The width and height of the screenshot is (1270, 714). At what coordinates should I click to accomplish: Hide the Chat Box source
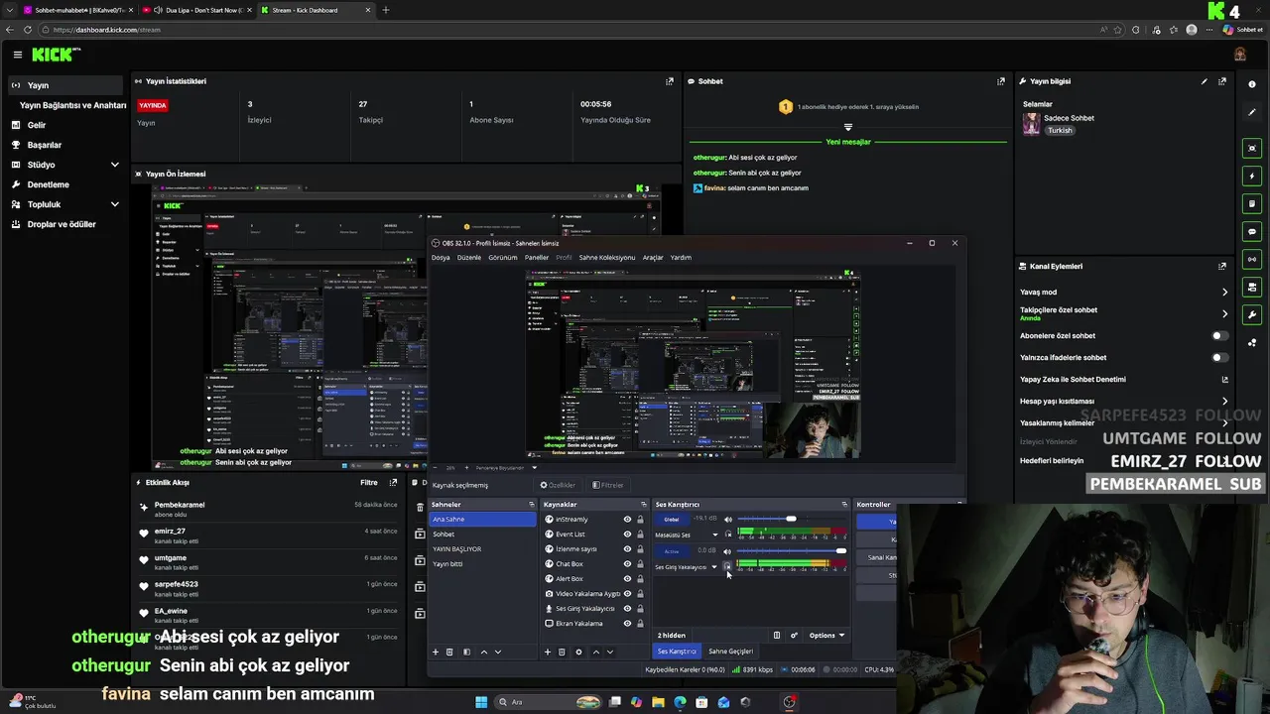pyautogui.click(x=627, y=564)
